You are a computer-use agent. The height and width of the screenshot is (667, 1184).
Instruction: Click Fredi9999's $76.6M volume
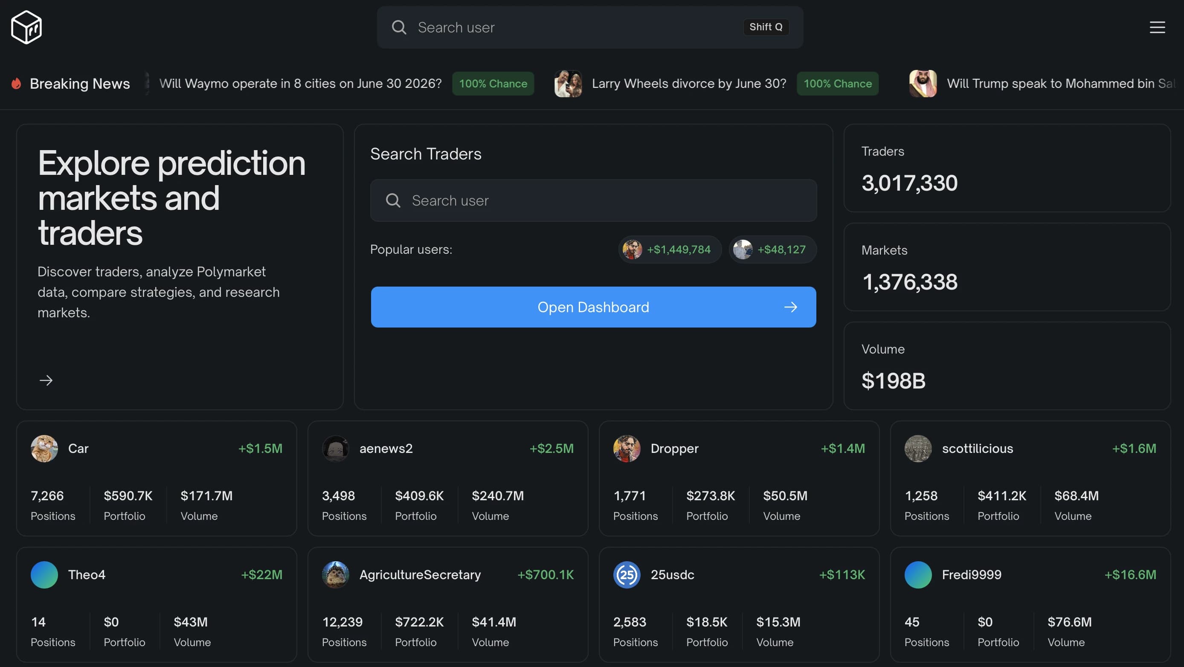pos(1069,622)
